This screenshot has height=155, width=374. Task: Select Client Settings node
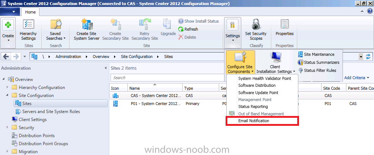(33, 120)
